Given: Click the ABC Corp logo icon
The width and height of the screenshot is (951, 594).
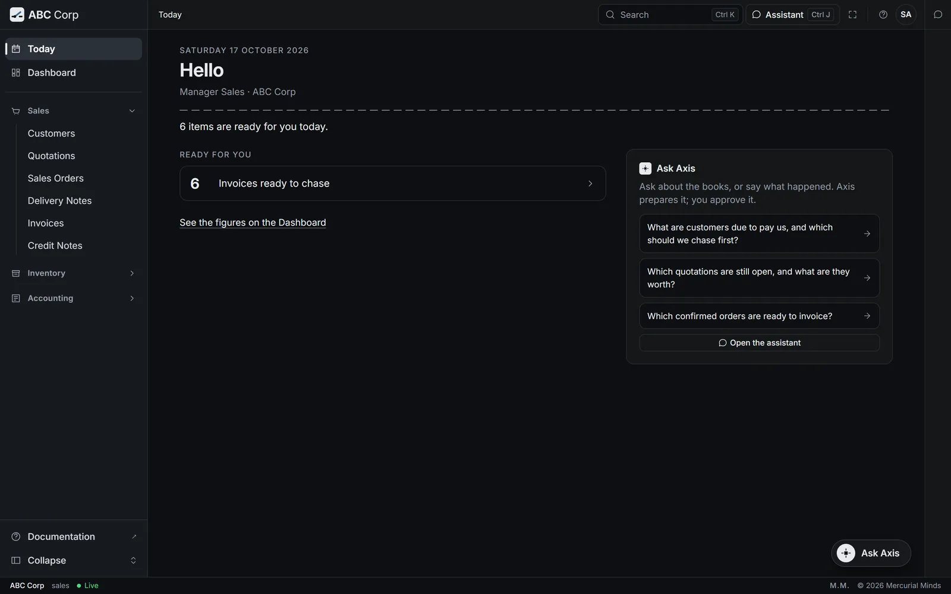Looking at the screenshot, I should [x=17, y=15].
